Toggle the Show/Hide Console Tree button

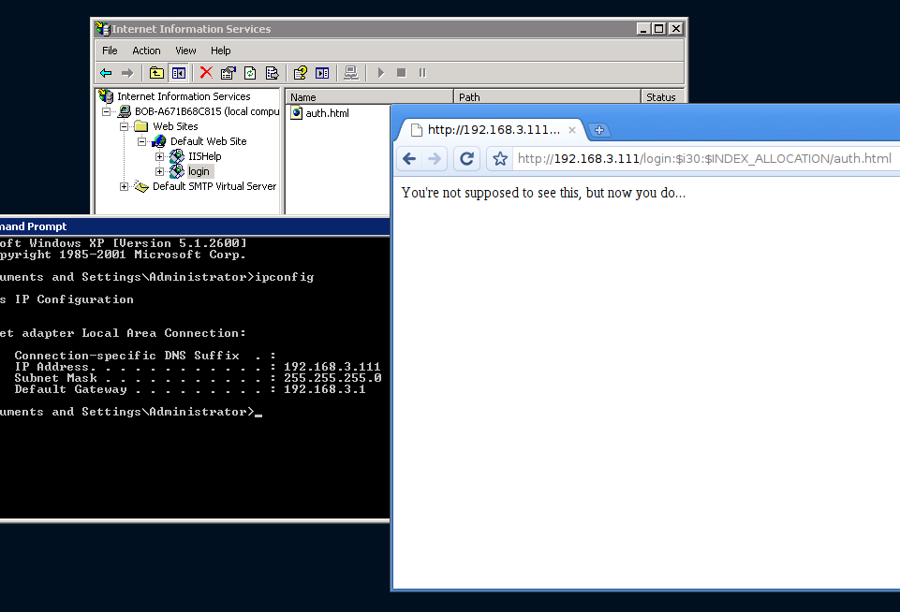click(x=179, y=73)
